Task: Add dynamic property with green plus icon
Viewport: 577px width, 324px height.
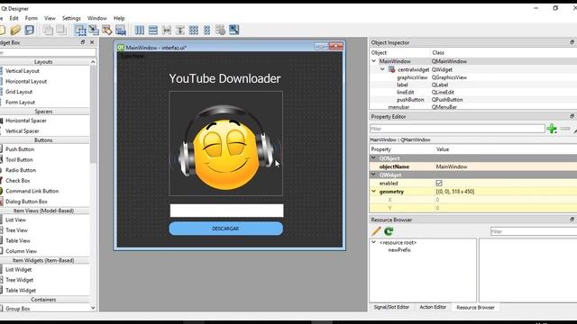Action: pyautogui.click(x=552, y=129)
